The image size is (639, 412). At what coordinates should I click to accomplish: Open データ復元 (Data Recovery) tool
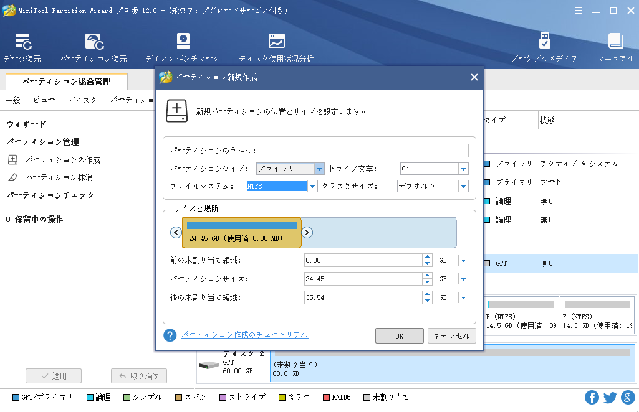pyautogui.click(x=22, y=47)
